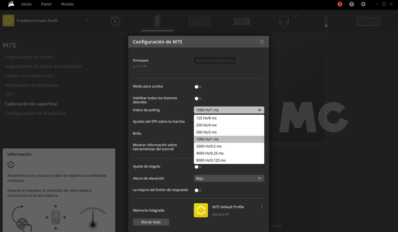Image resolution: width=398 pixels, height=232 pixels.
Task: Expand the Predeterminado Perfil profile selector
Action: coord(87,21)
